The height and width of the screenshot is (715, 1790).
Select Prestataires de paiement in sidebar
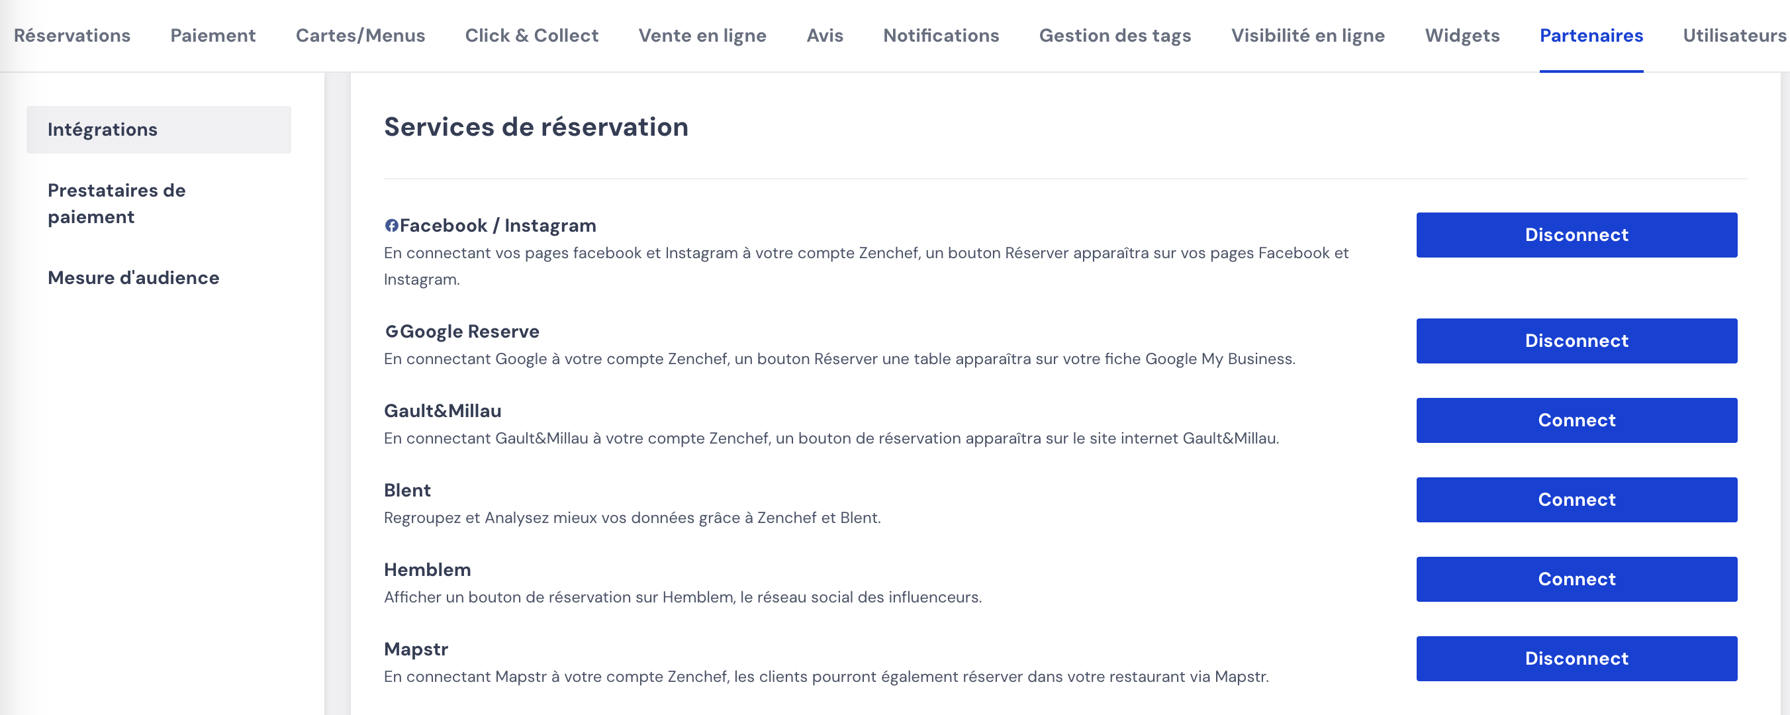pyautogui.click(x=117, y=204)
